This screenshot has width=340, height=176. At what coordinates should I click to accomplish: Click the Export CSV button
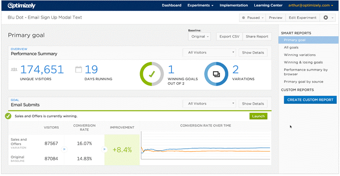[x=229, y=37]
